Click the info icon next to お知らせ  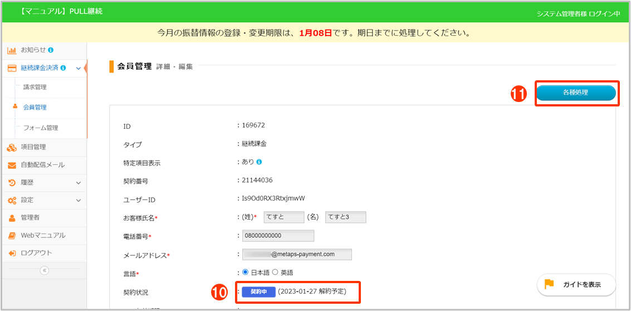(51, 50)
